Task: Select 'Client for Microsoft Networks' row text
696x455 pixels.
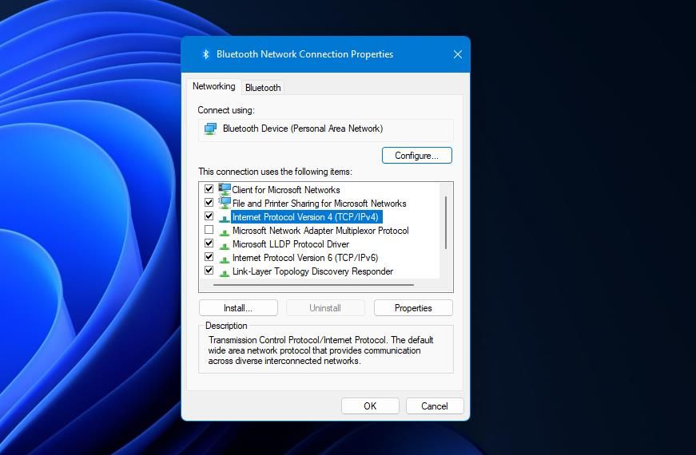Action: [286, 190]
